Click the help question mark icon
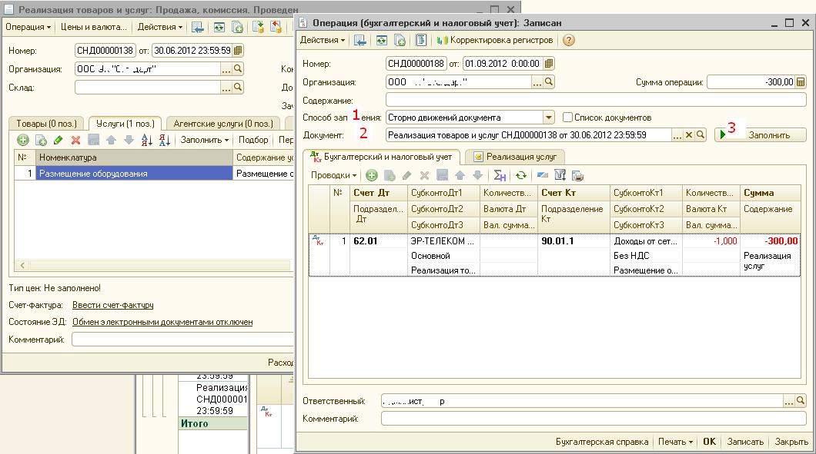The width and height of the screenshot is (816, 454). click(x=569, y=40)
